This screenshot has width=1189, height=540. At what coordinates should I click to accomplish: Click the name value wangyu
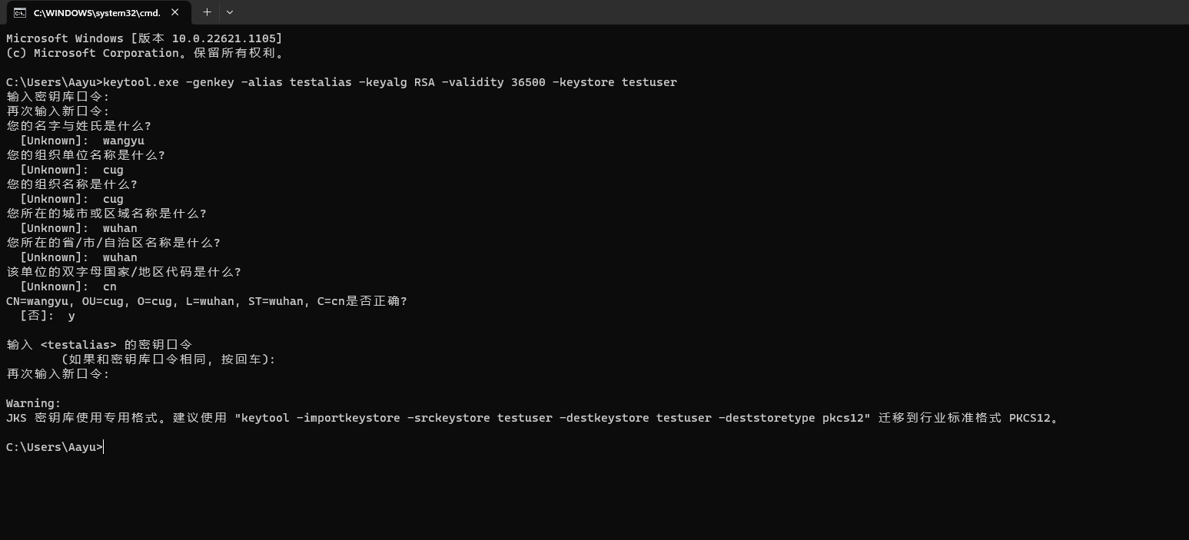pyautogui.click(x=123, y=141)
